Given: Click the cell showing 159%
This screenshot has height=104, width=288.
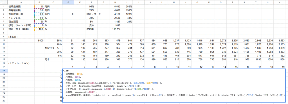Looking at the screenshot, I should tap(127, 10).
